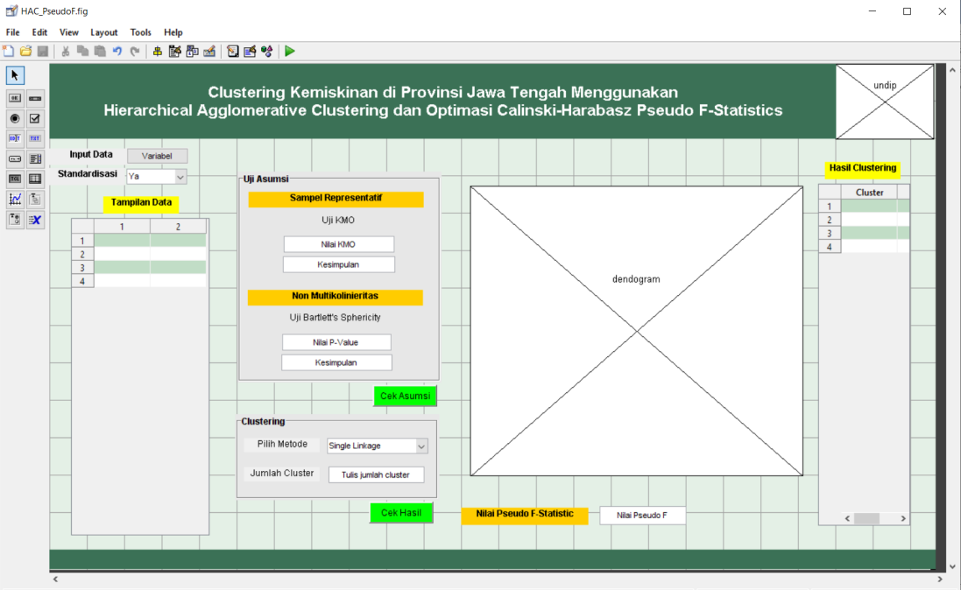Pick the Edit Text component tool

[15, 138]
